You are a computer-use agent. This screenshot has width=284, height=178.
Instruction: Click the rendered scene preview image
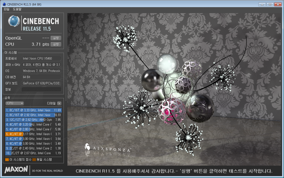(x=175, y=89)
